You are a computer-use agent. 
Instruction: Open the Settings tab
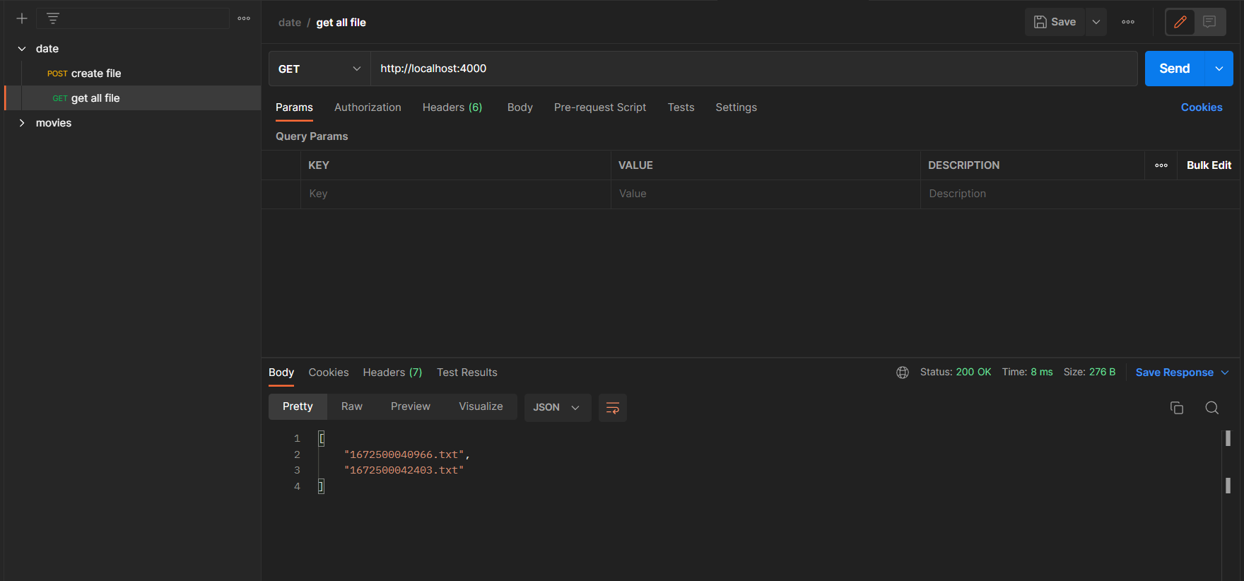coord(736,107)
